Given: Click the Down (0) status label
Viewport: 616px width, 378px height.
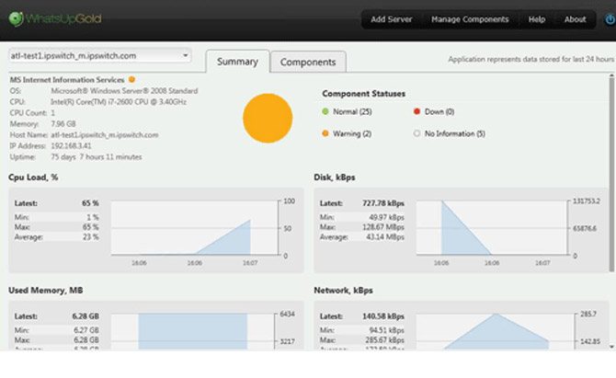Looking at the screenshot, I should (439, 111).
